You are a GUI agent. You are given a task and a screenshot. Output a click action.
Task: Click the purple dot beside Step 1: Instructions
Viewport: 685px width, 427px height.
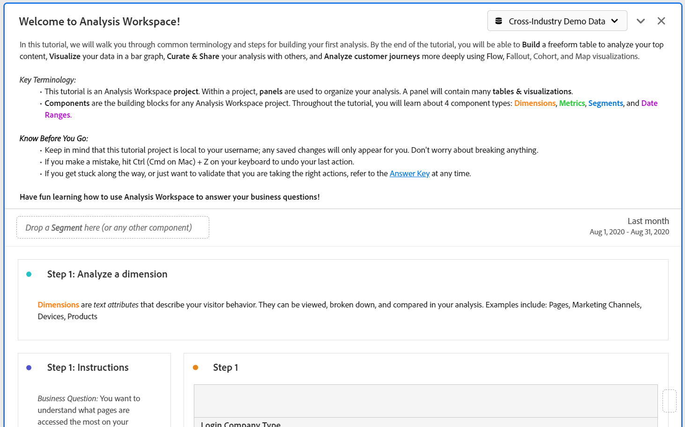pyautogui.click(x=29, y=368)
